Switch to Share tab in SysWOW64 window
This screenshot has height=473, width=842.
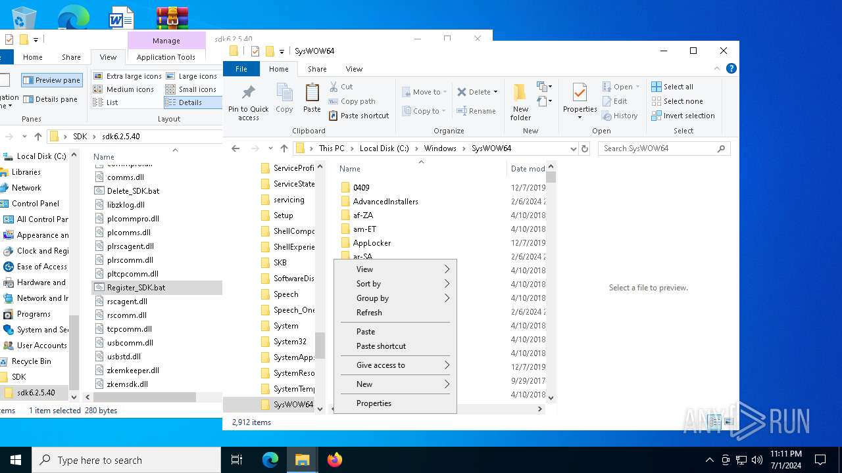point(317,69)
